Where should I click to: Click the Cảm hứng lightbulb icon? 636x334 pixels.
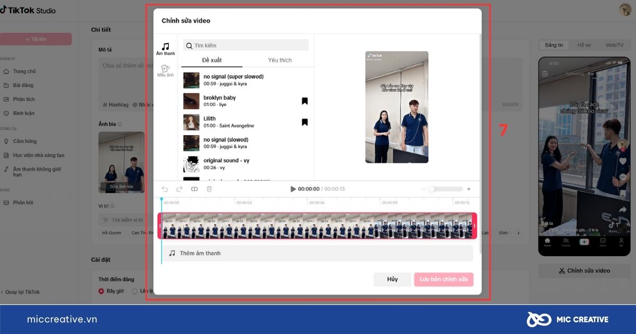coord(6,142)
